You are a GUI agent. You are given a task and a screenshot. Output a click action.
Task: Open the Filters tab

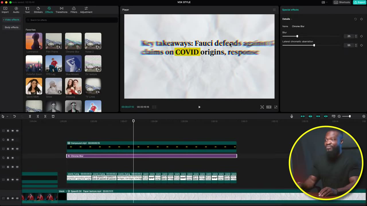click(x=74, y=10)
